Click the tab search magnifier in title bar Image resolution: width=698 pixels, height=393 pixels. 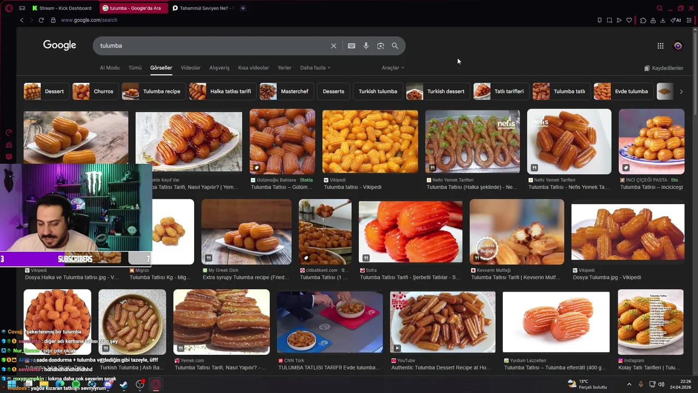click(x=659, y=8)
